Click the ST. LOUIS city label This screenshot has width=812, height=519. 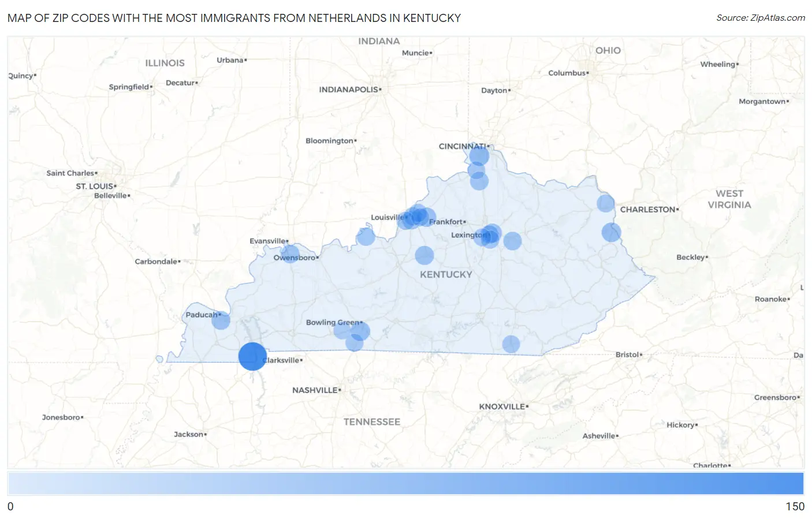(x=96, y=186)
